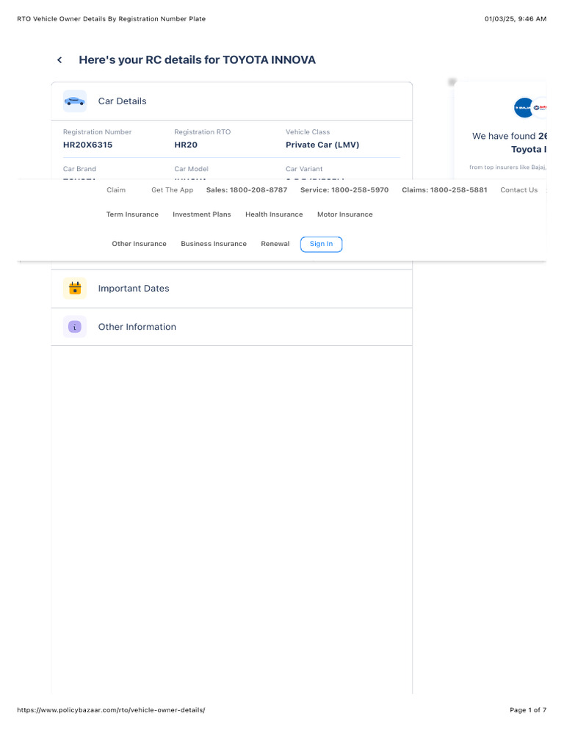
Task: Select Private Car (LMV) vehicle class value
Action: click(322, 145)
